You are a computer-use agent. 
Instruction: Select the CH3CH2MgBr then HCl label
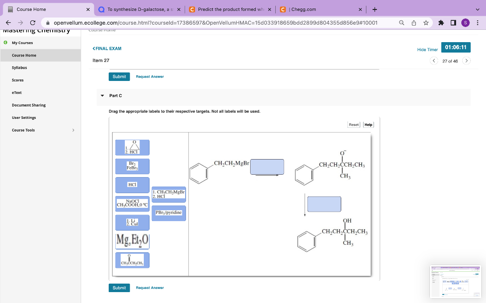click(x=169, y=195)
